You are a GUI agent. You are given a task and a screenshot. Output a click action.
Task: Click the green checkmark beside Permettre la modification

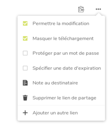pos(25,23)
